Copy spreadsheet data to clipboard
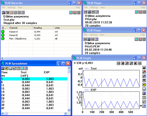The width and height of the screenshot is (147, 116). [x=6, y=68]
